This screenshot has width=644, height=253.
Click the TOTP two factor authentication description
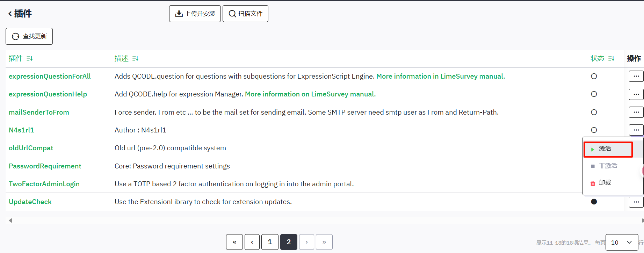[x=234, y=184]
